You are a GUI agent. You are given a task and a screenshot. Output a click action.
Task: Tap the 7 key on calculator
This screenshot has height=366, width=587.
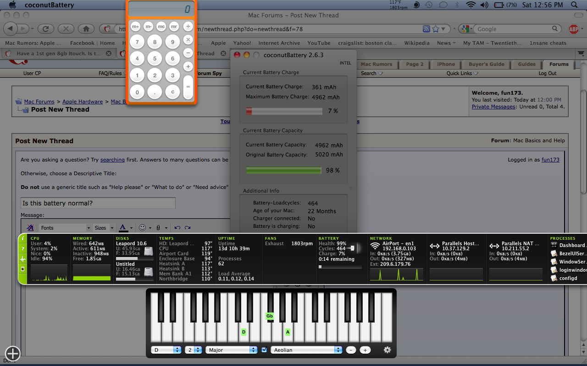(137, 43)
